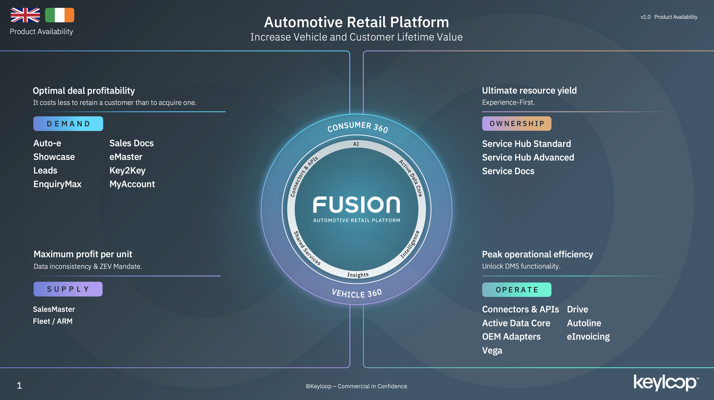Click the Sales Docs product
The width and height of the screenshot is (714, 400).
click(131, 143)
